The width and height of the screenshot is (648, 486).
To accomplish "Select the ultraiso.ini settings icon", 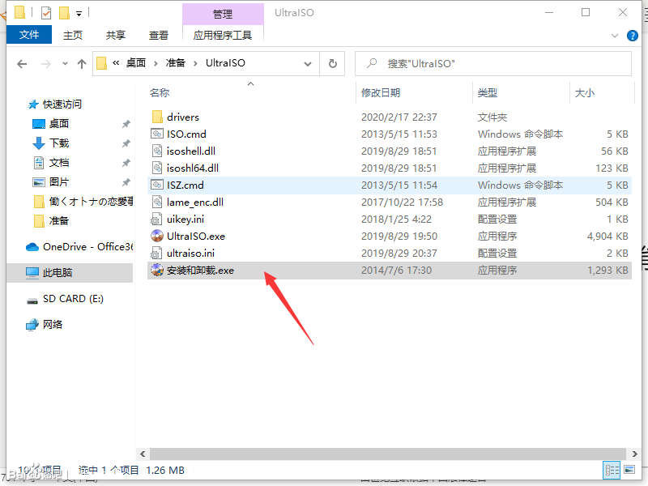I will click(156, 253).
